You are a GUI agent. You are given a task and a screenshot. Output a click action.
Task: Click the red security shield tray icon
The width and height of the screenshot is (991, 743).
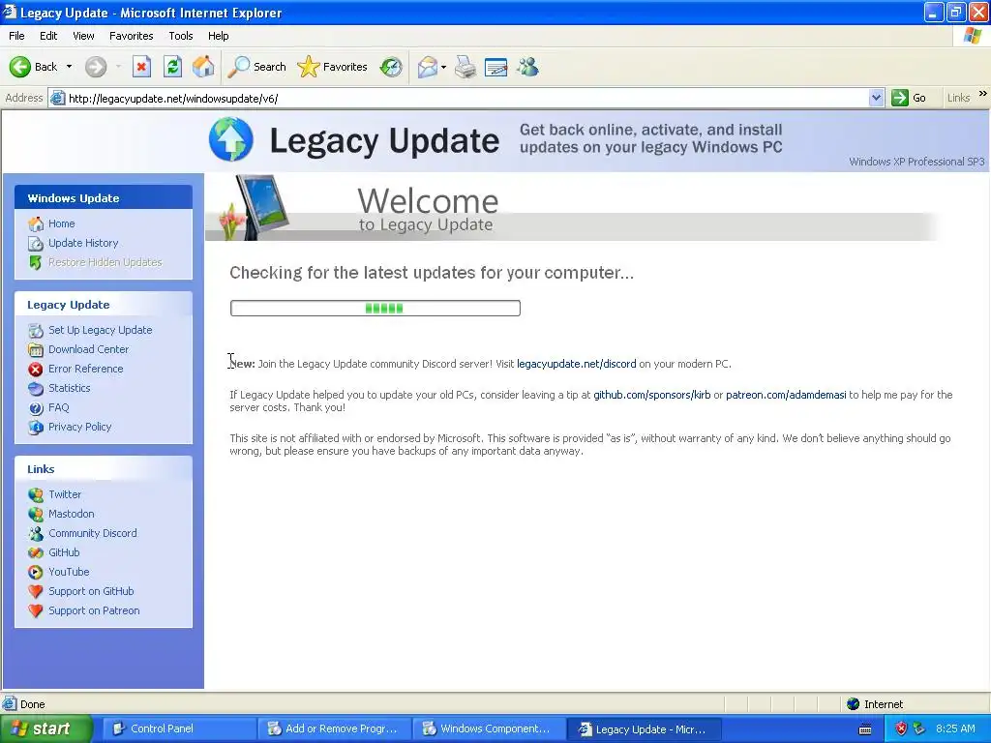pos(901,729)
